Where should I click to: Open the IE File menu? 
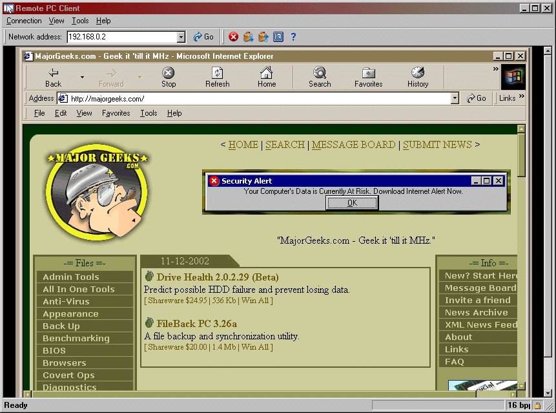pos(39,113)
